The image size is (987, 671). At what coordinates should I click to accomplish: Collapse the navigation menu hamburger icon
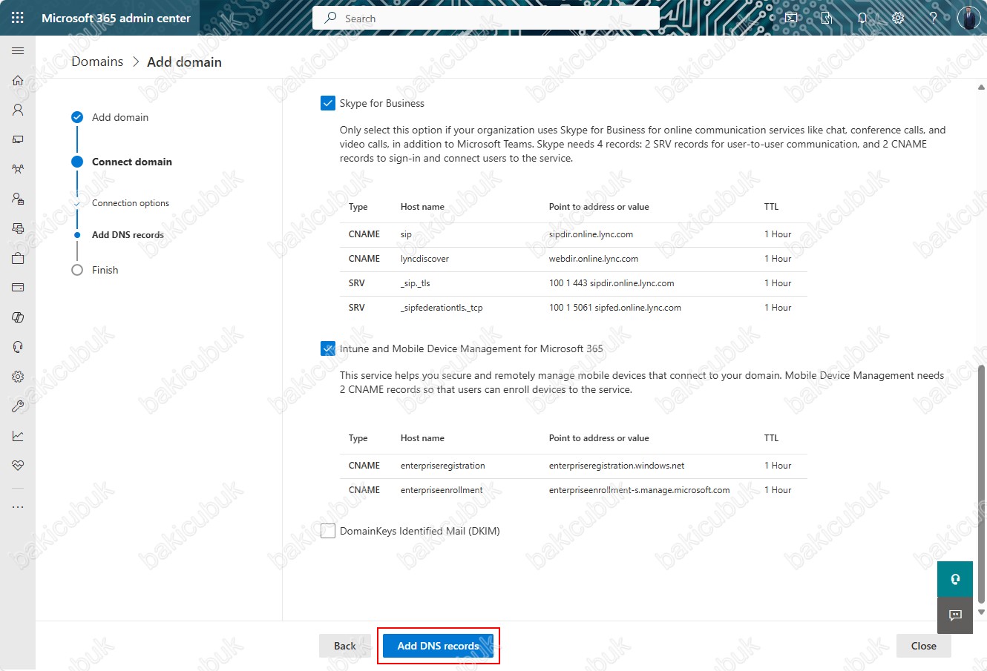[x=18, y=50]
